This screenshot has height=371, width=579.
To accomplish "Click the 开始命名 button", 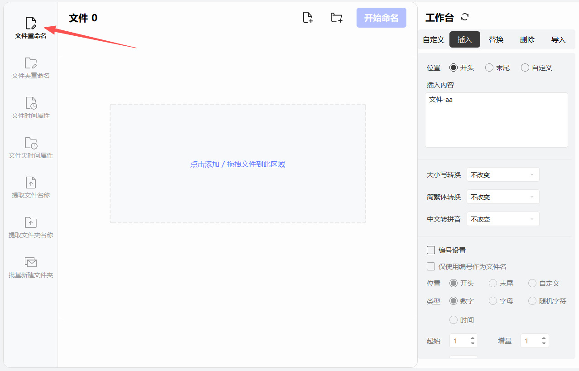I will click(x=381, y=18).
